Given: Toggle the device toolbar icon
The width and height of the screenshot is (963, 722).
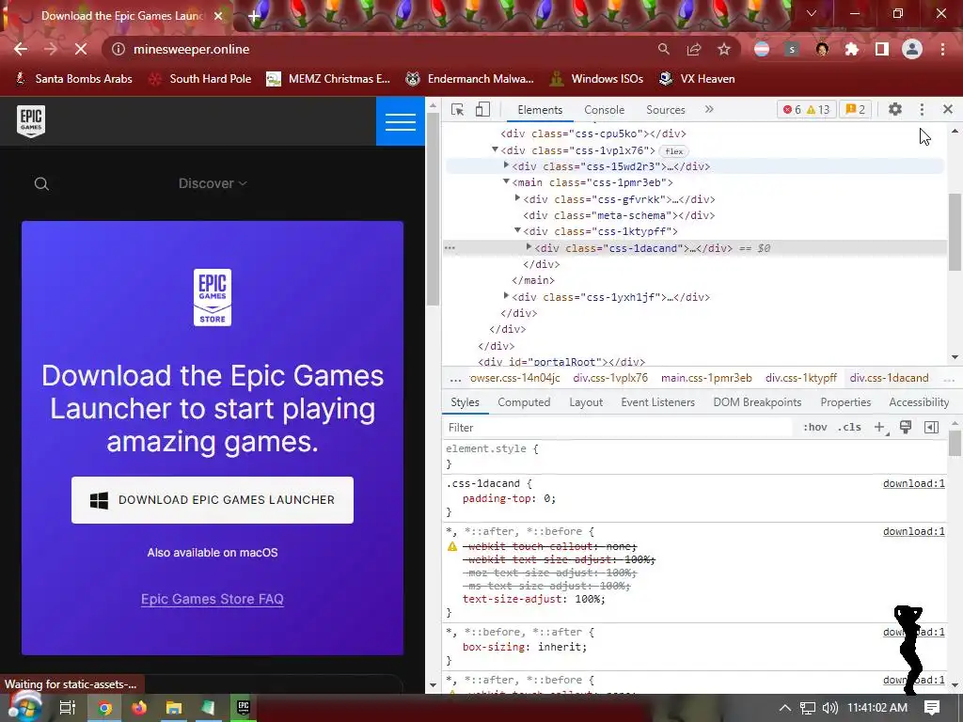Looking at the screenshot, I should [x=482, y=110].
